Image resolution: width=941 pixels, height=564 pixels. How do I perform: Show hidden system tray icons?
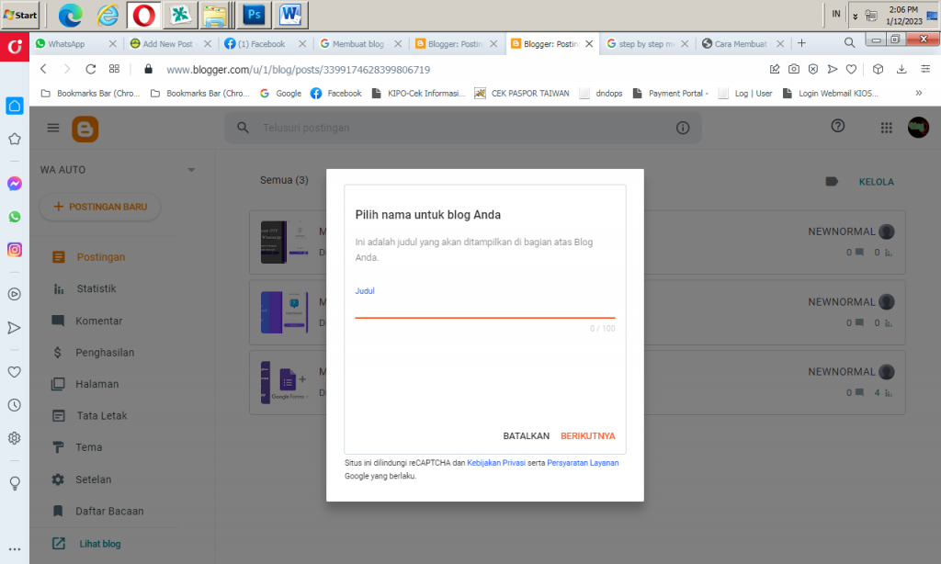coord(856,16)
